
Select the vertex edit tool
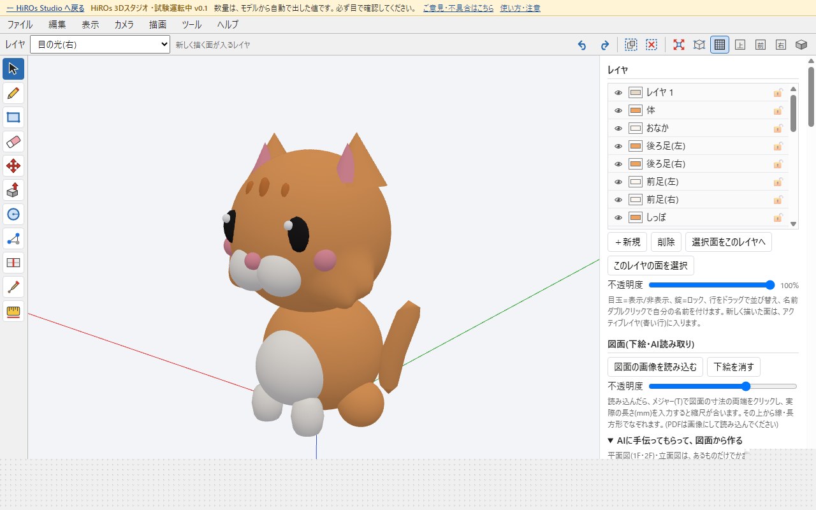pyautogui.click(x=13, y=238)
